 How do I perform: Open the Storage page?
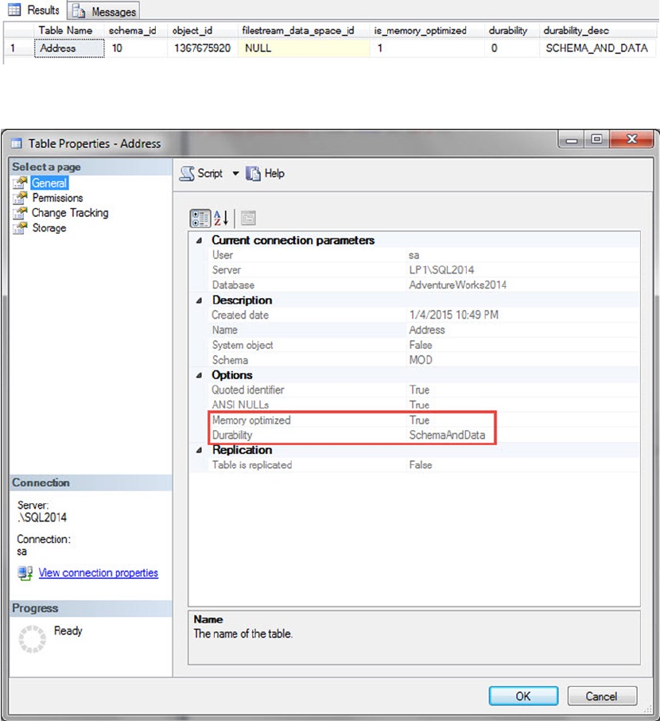[49, 228]
